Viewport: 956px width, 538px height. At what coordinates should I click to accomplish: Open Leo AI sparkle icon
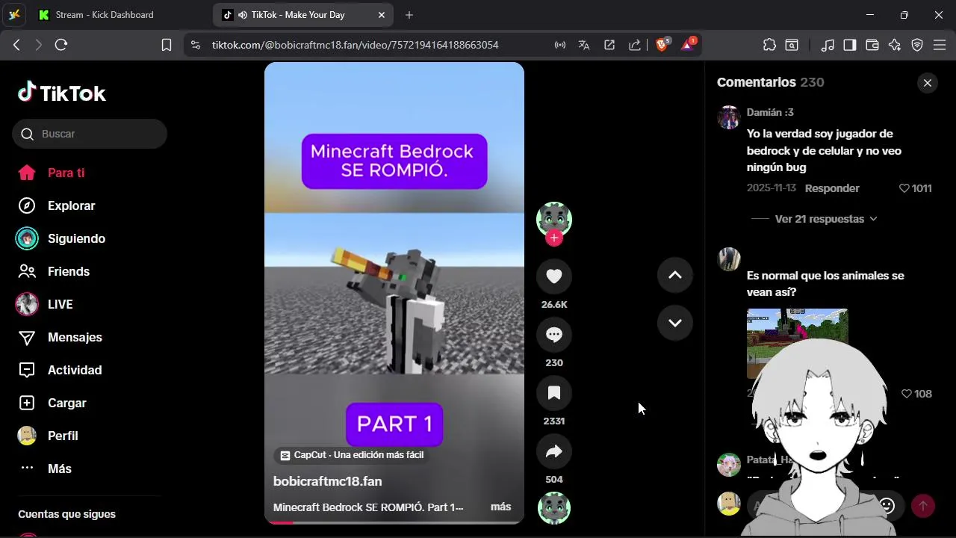tap(895, 45)
